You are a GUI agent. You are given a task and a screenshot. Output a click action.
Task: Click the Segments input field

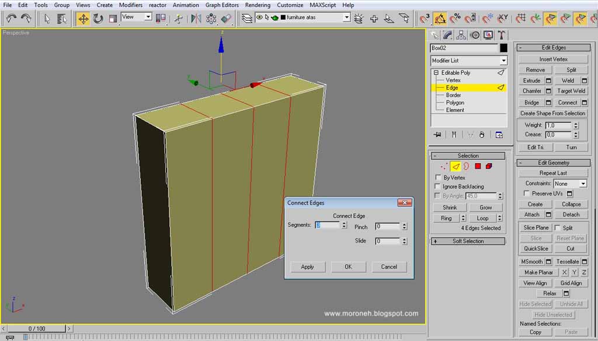tap(327, 225)
